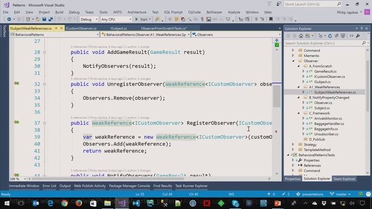Click the Solution Explorer search magnifier icon
Image resolution: width=372 pixels, height=209 pixels.
(x=364, y=43)
